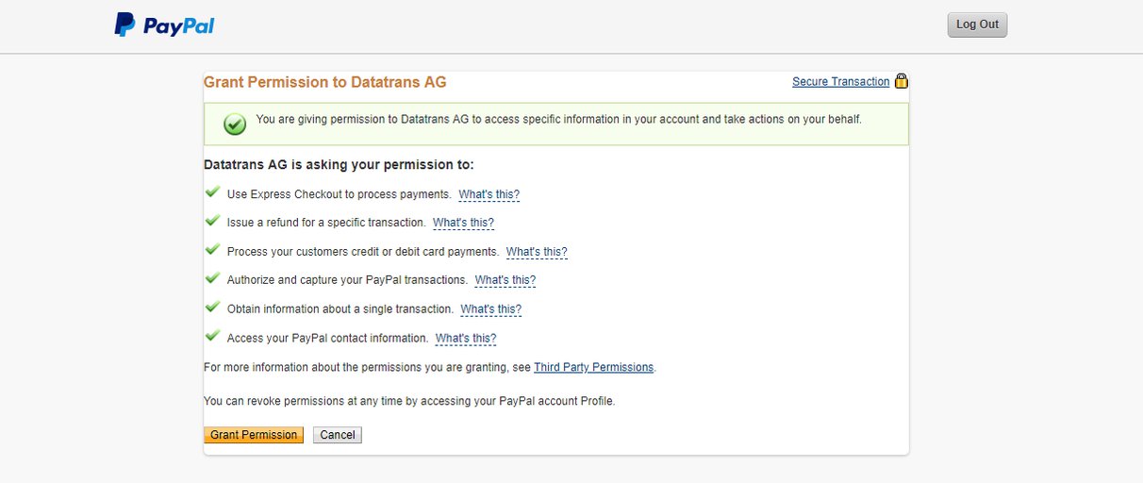Click the Grant Permission to Datatrans AG heading
1143x483 pixels.
click(x=325, y=82)
